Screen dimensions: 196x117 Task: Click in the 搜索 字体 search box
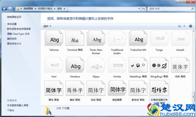(x=169, y=9)
